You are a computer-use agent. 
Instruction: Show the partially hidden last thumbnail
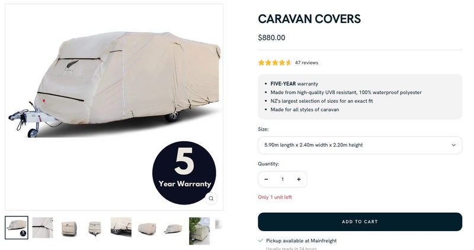pos(219,225)
